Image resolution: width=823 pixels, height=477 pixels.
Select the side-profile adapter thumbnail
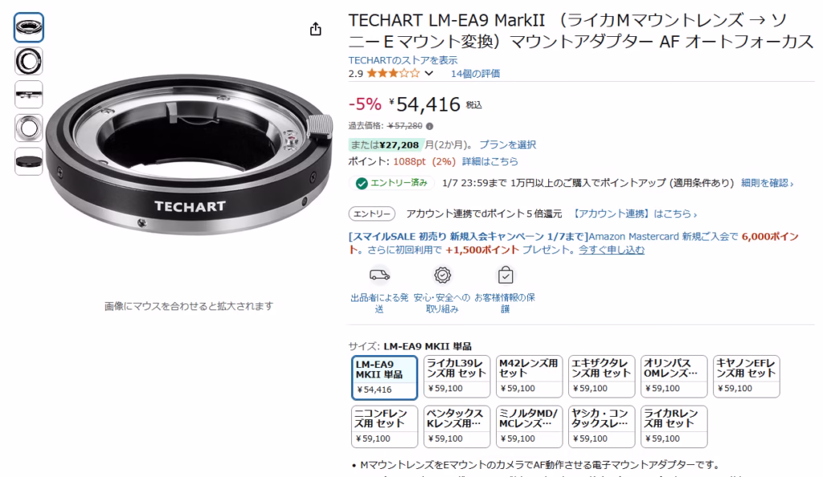pos(29,95)
